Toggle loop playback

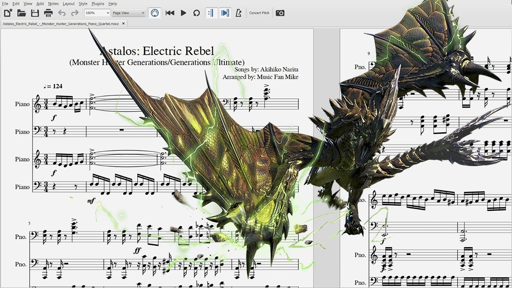click(x=196, y=13)
